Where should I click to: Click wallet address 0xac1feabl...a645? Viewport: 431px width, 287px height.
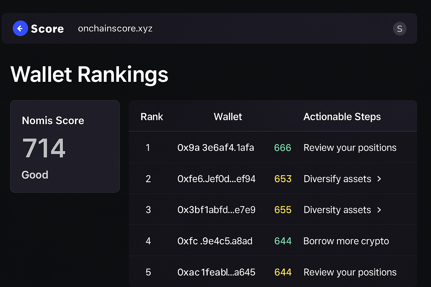[216, 272]
